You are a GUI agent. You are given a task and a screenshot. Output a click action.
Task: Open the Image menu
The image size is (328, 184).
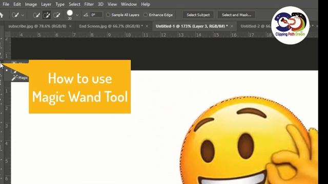31,4
